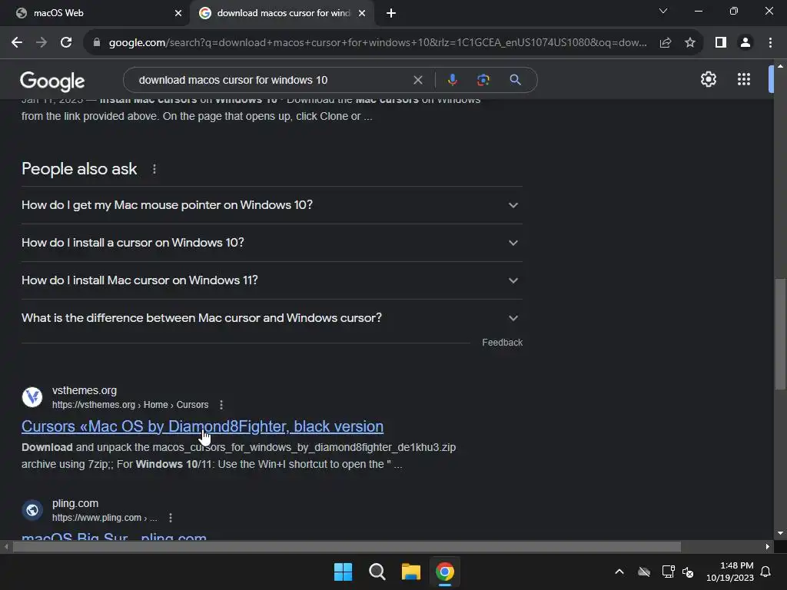Open the Chrome profile icon
Viewport: 787px width, 590px height.
[745, 43]
